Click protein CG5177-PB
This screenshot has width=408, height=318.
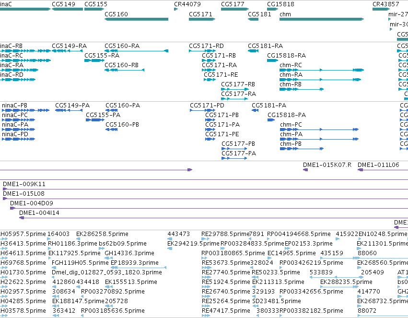pos(234,149)
